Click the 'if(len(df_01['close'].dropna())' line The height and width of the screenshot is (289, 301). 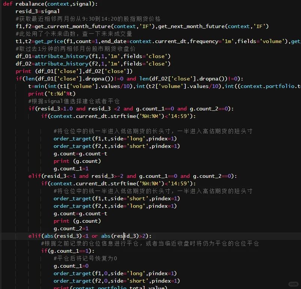coord(129,79)
